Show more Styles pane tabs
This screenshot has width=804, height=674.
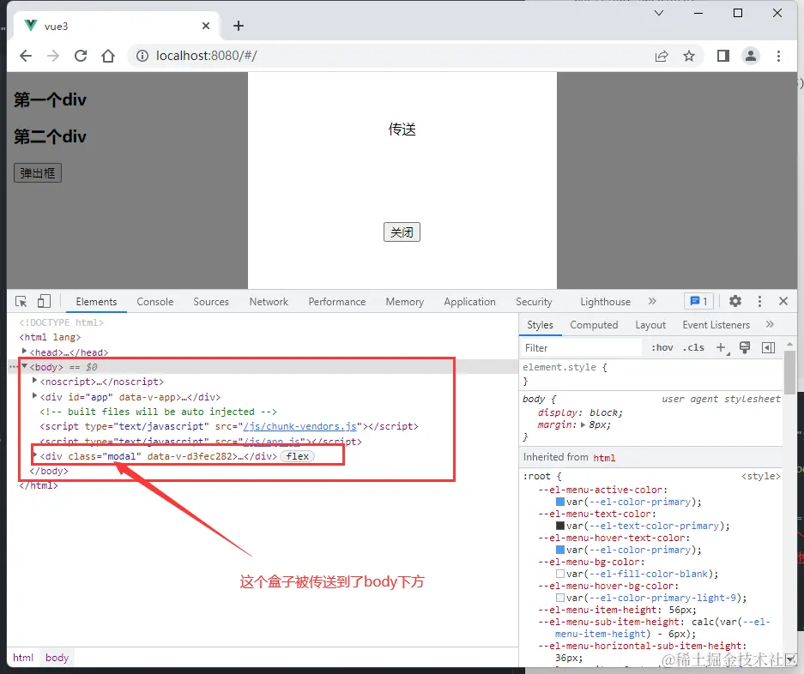pos(769,324)
